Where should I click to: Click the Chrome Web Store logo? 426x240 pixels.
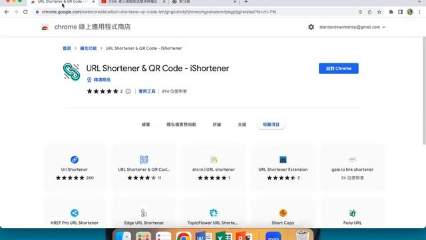point(45,27)
